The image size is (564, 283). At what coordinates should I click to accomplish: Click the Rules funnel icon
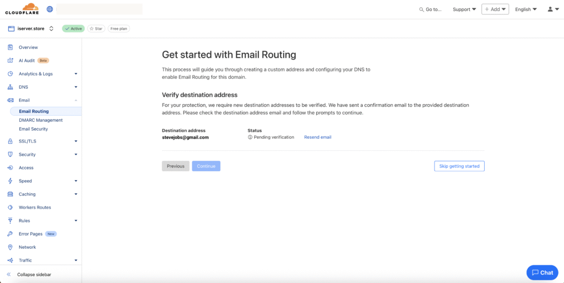(10, 221)
